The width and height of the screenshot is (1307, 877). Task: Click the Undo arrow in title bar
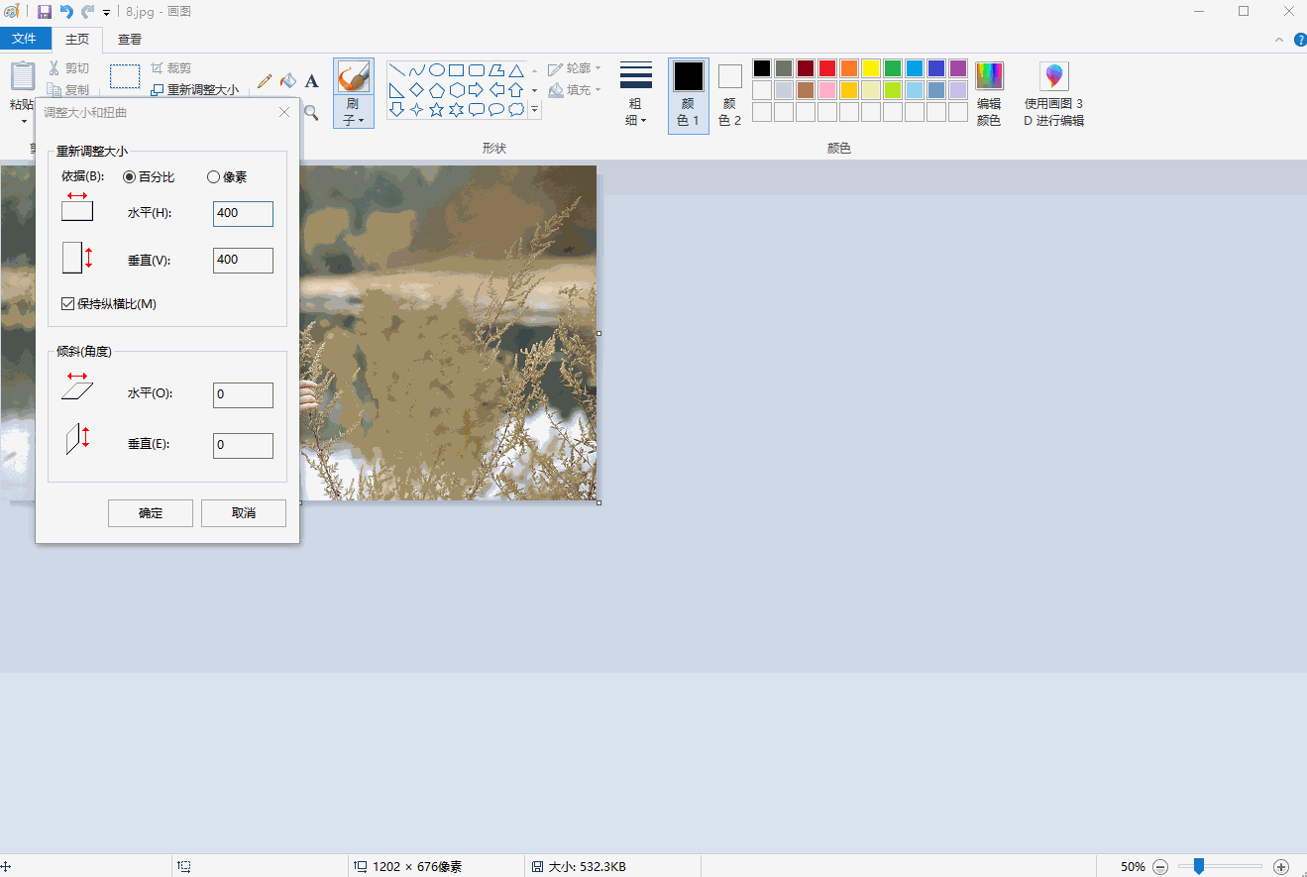tap(66, 12)
